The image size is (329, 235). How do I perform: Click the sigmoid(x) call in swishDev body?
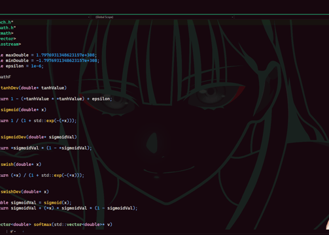(x=56, y=202)
